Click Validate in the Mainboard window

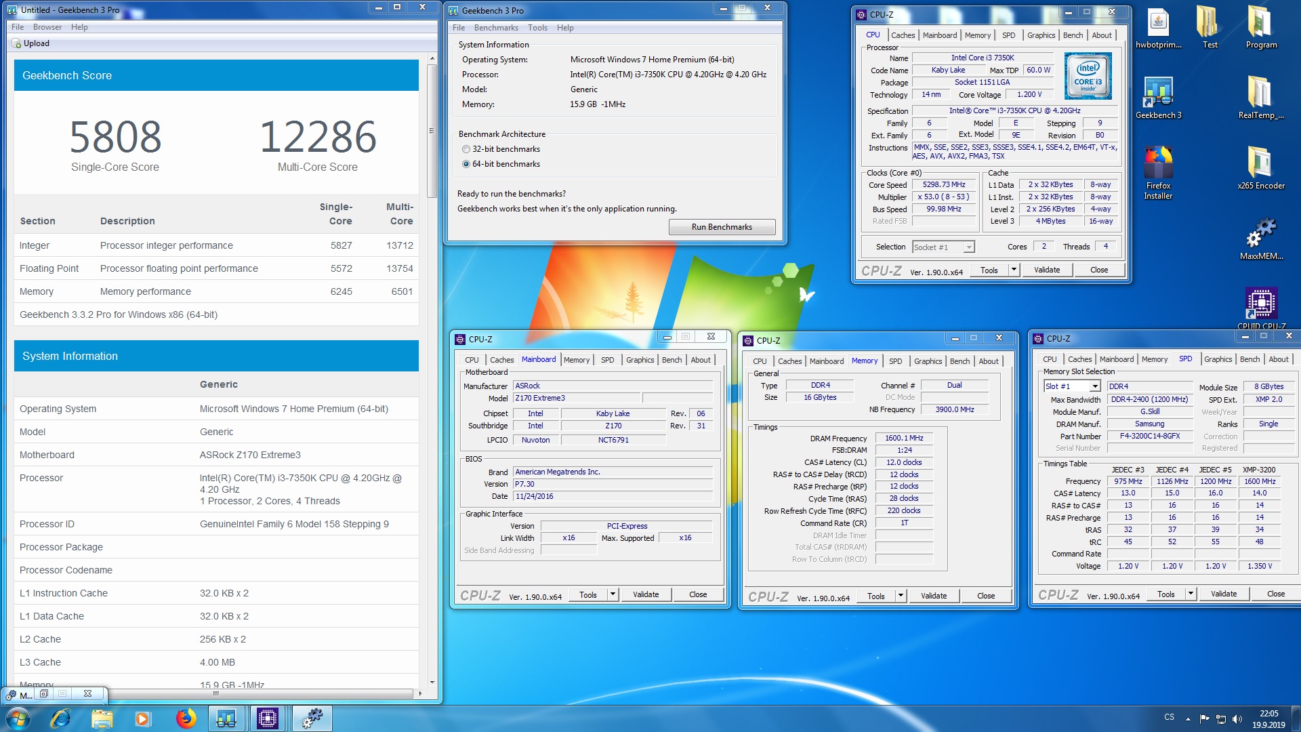[x=646, y=594]
